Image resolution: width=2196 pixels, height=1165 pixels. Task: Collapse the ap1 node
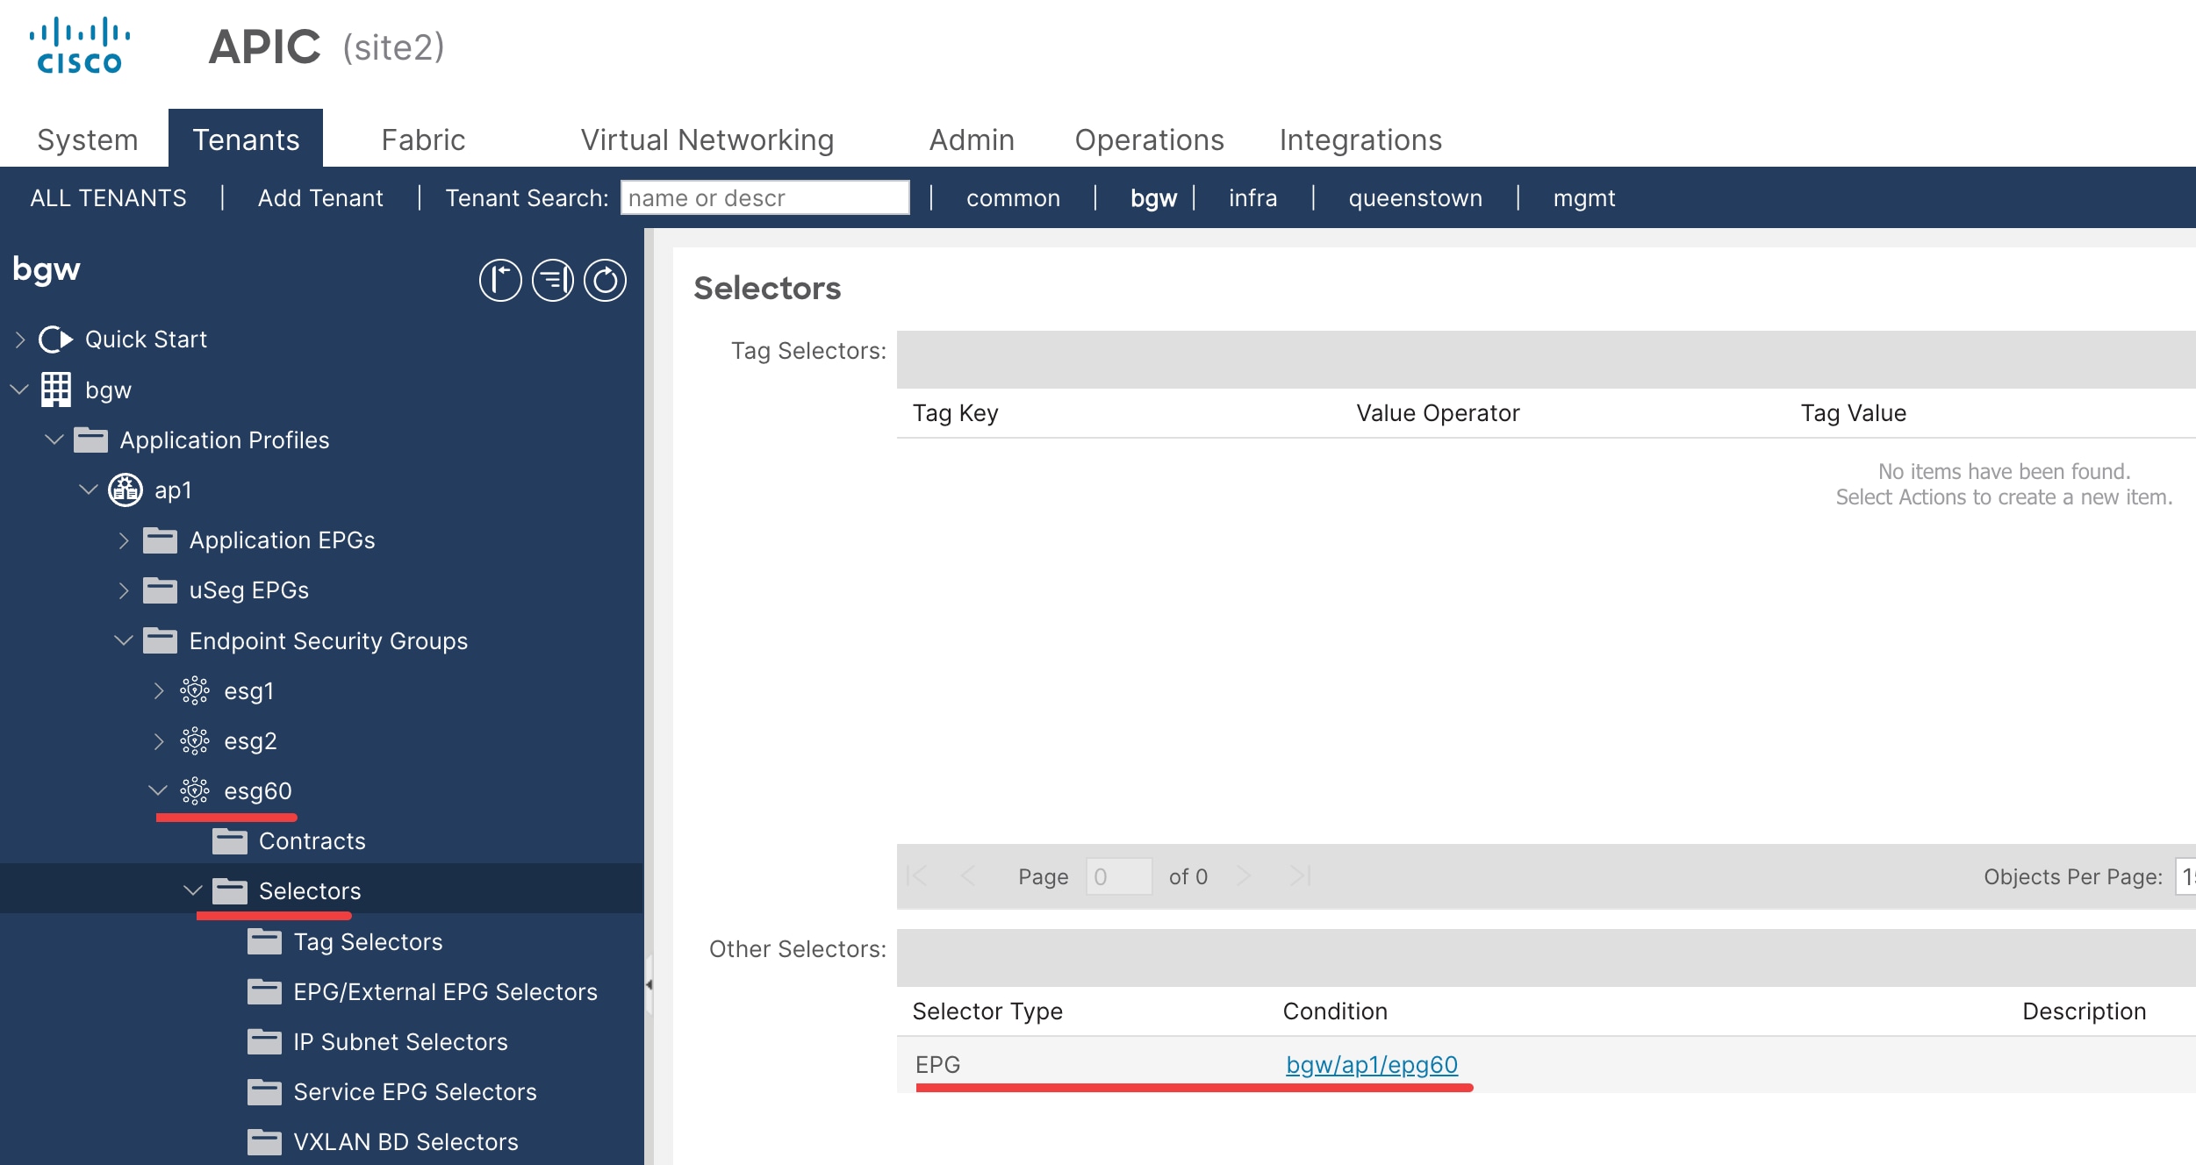[89, 490]
